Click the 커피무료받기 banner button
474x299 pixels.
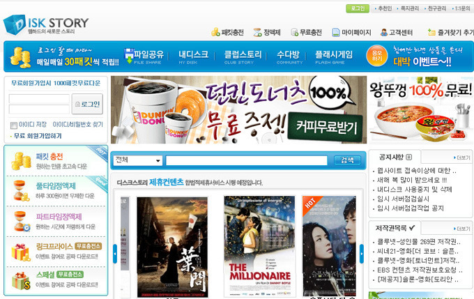(x=325, y=127)
